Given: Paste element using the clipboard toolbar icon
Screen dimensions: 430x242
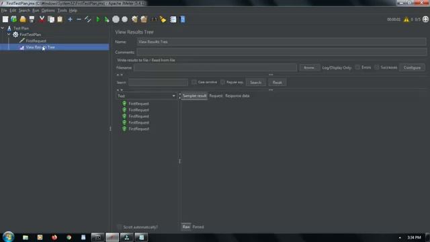Looking at the screenshot, I should [60, 19].
